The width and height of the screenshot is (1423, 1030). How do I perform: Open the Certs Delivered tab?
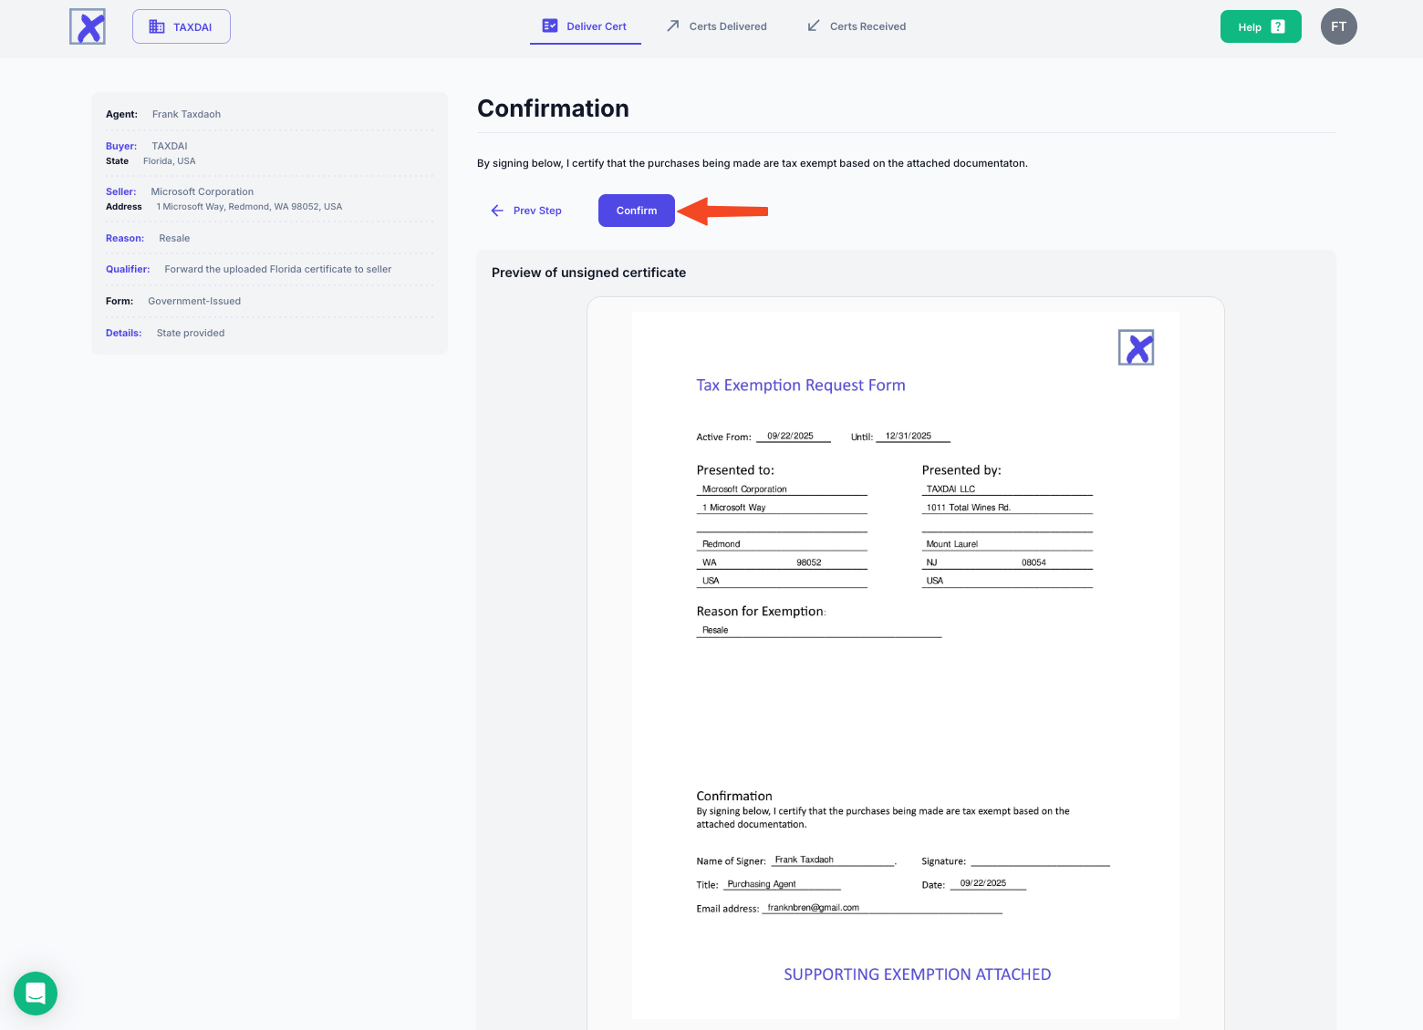727,26
